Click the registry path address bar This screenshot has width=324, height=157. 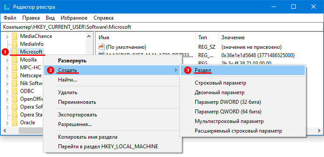coord(162,27)
